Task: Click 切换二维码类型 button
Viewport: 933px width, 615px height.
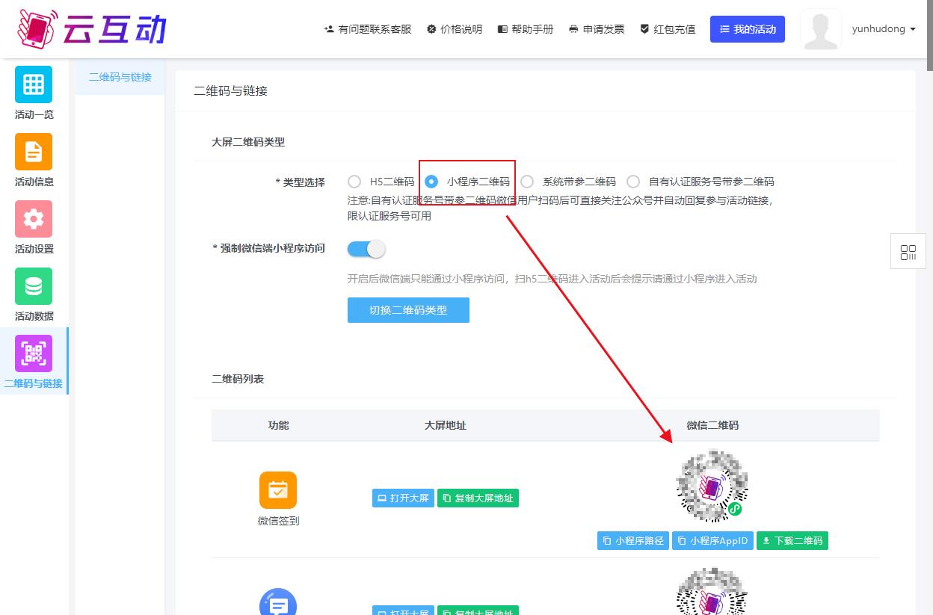Action: [x=408, y=310]
